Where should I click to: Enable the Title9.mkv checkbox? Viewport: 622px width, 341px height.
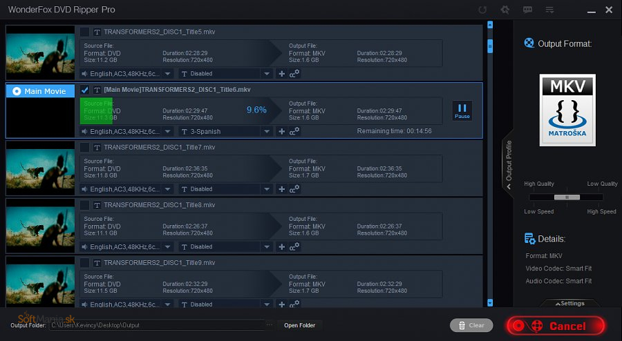(x=84, y=263)
